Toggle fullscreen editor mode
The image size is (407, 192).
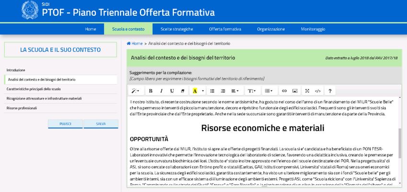307,91
